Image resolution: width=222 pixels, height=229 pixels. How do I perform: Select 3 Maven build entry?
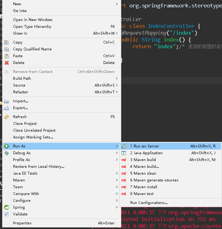171,160
